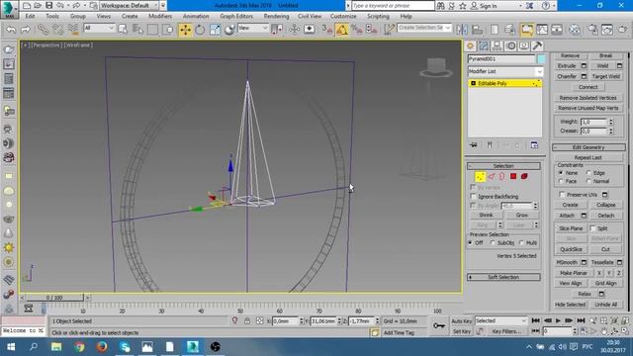The image size is (633, 356).
Task: Collapse the Selection rollout
Action: [x=503, y=166]
